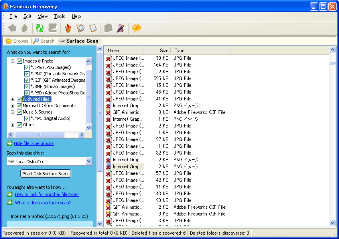This screenshot has height=239, width=339.
Task: Click file type tree scroll right arrow
Action: tap(81, 135)
